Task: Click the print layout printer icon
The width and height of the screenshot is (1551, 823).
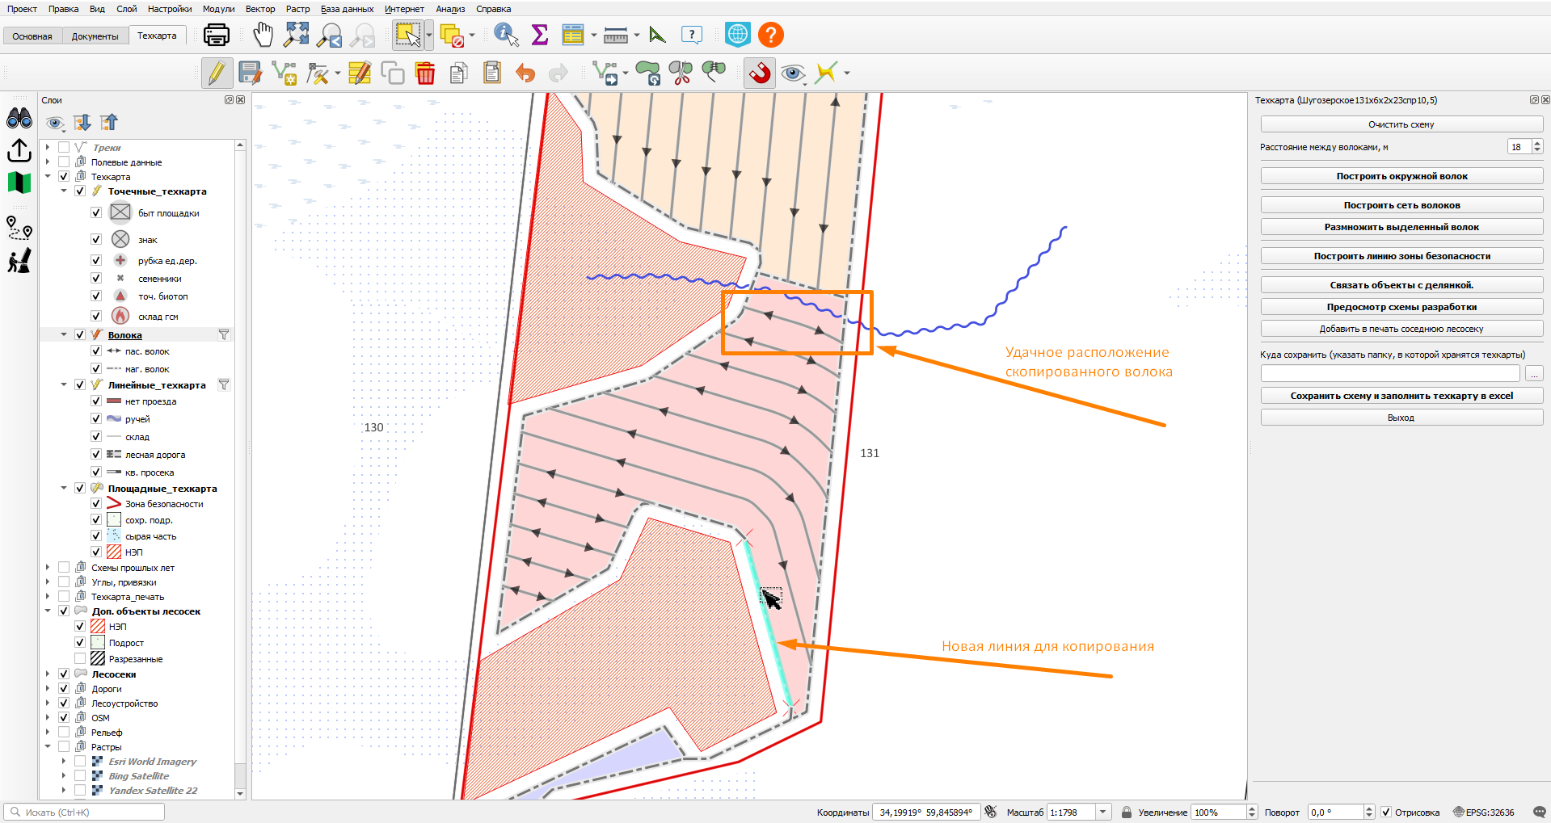Action: tap(216, 36)
